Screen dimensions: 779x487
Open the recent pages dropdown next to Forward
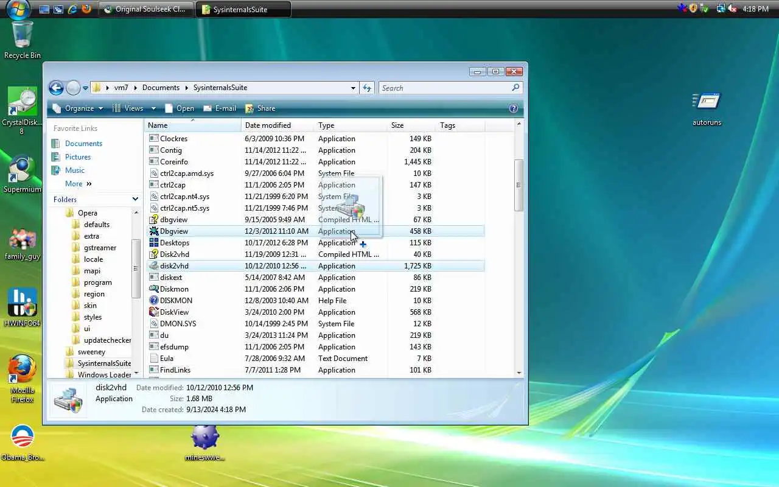[x=86, y=88]
